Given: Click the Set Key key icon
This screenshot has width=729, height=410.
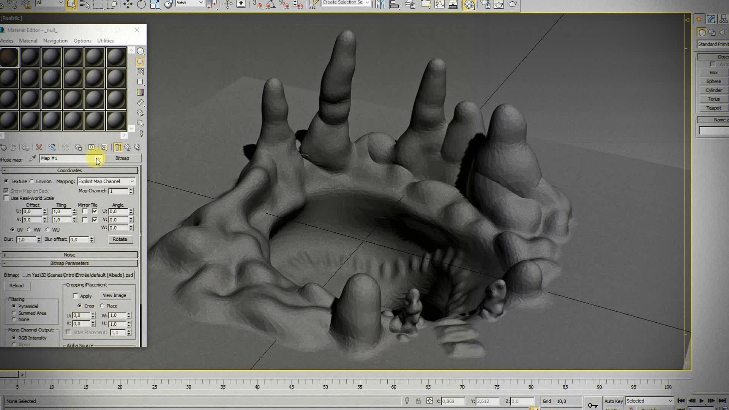Looking at the screenshot, I should pos(593,405).
